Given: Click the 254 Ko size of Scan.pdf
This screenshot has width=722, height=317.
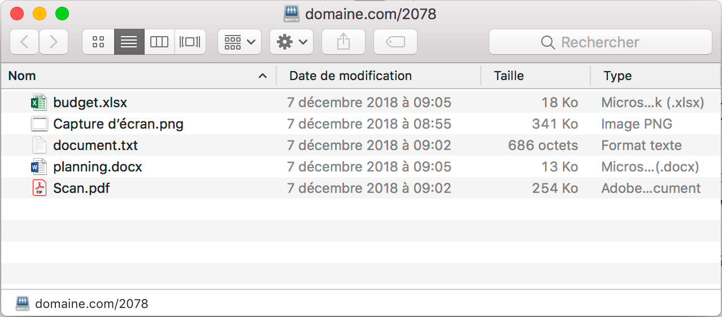Looking at the screenshot, I should [555, 188].
